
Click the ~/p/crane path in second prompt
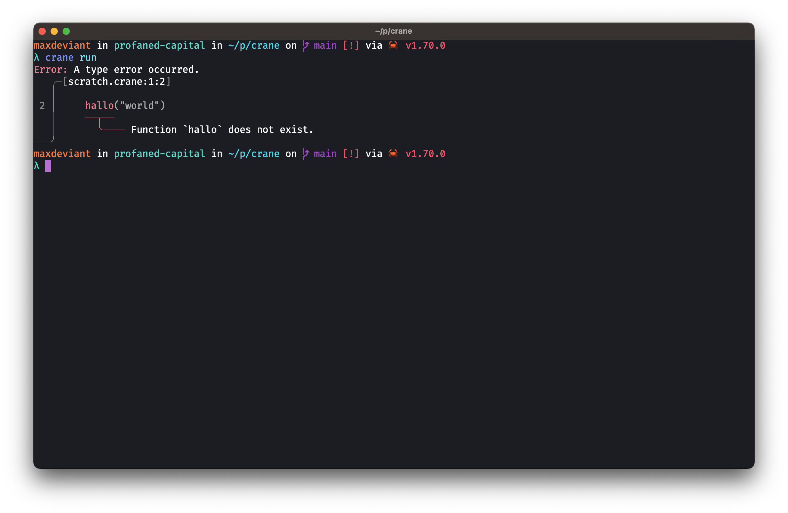click(x=254, y=153)
